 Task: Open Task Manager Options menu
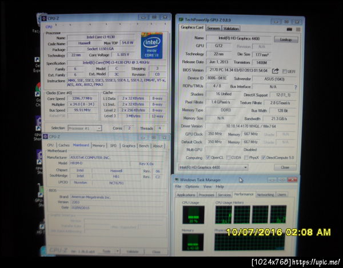[192, 186]
